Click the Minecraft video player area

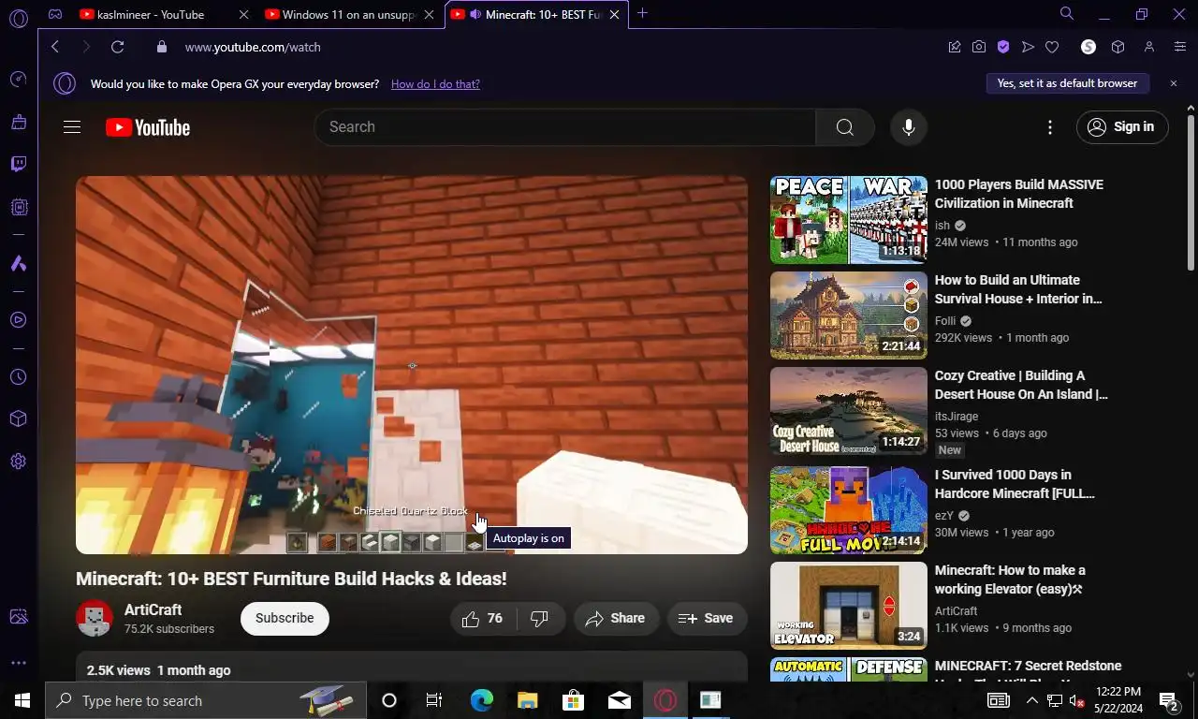(x=412, y=365)
